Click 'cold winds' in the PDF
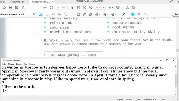Screen dimensions: 179x101 123,27
